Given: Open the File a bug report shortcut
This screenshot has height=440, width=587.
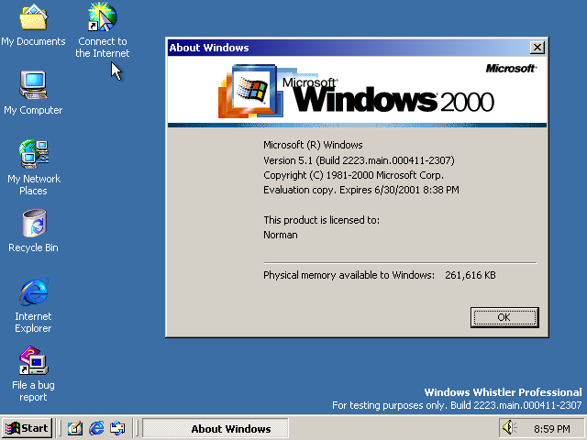Looking at the screenshot, I should (x=33, y=361).
